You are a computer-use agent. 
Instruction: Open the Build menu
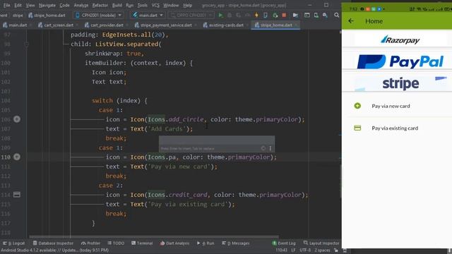[x=117, y=5]
